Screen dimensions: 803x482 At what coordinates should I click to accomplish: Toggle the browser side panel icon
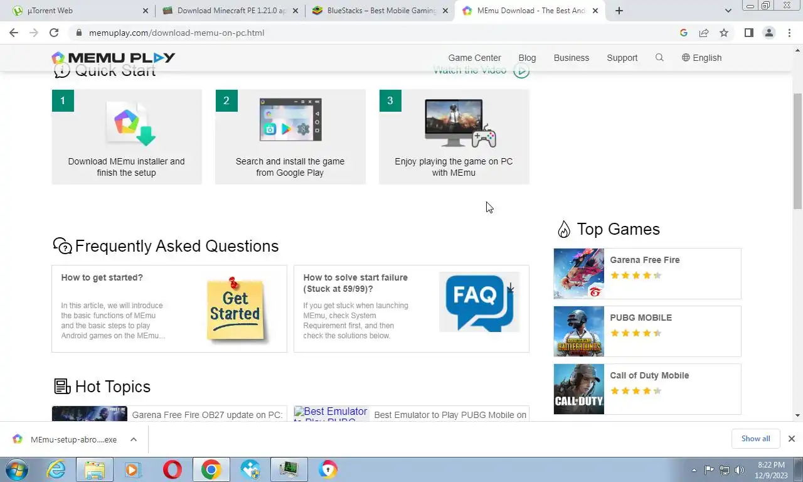[748, 33]
